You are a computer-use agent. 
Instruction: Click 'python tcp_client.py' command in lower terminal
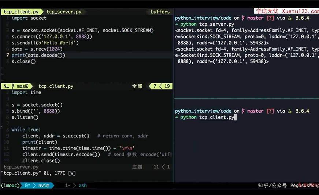pos(207,117)
